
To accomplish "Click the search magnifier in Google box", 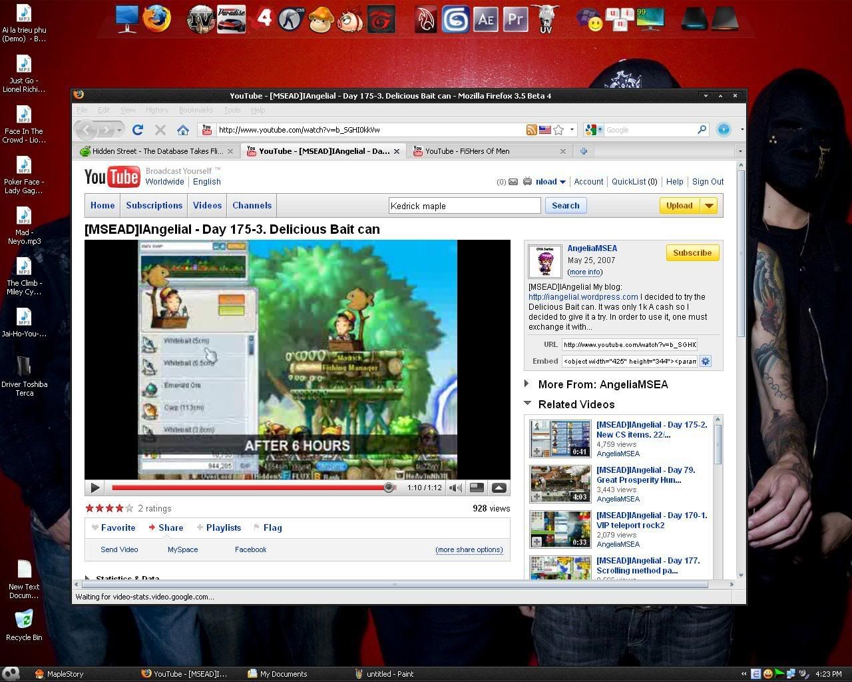I will point(702,130).
